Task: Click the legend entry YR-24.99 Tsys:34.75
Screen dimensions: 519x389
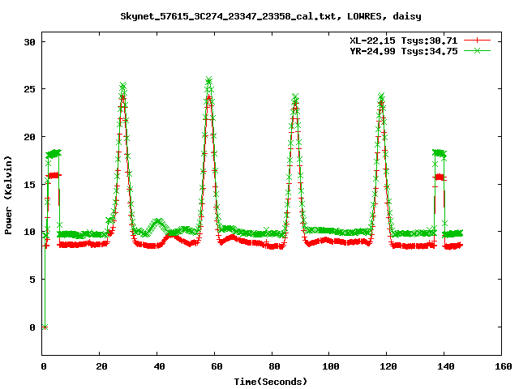Action: point(404,51)
